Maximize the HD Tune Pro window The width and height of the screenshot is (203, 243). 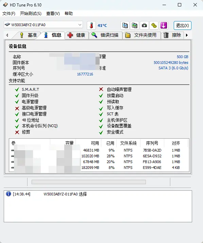point(180,5)
